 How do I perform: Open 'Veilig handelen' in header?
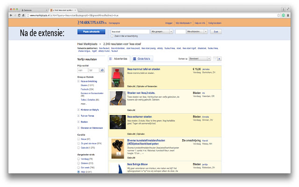click(x=215, y=23)
